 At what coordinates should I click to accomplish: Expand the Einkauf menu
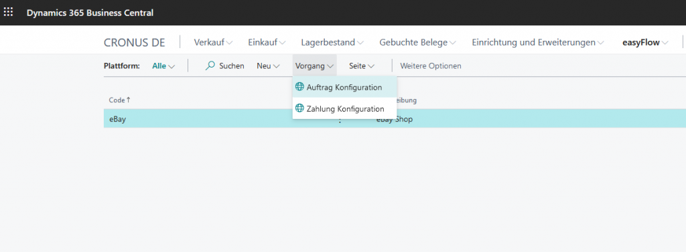[267, 42]
